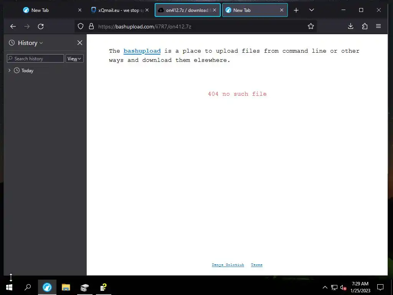The height and width of the screenshot is (295, 393).
Task: Select the Today history row
Action: pyautogui.click(x=45, y=71)
